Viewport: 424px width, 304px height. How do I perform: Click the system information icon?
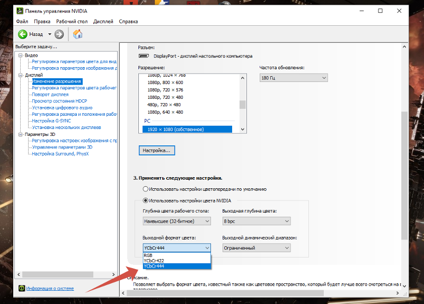(22, 288)
